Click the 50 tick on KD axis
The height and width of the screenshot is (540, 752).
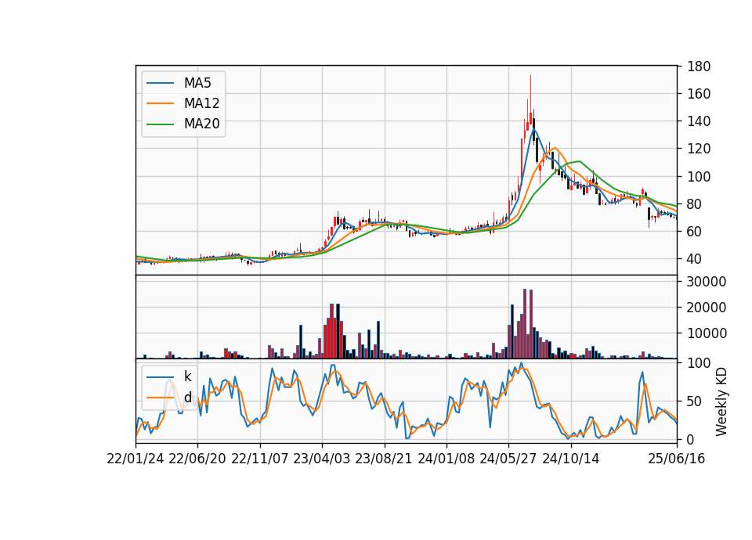tap(695, 401)
